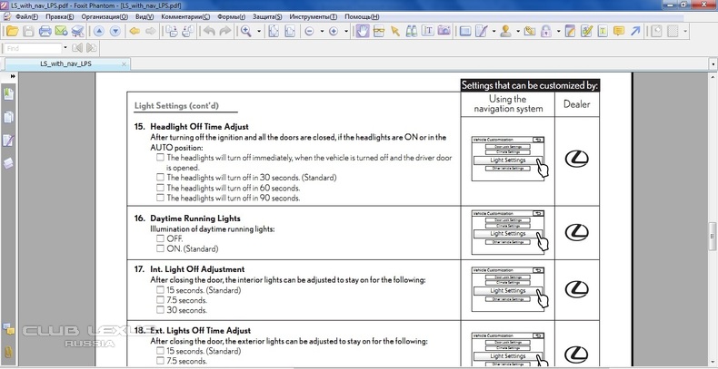718x369 pixels.
Task: Click into the Find search field
Action: pos(33,48)
